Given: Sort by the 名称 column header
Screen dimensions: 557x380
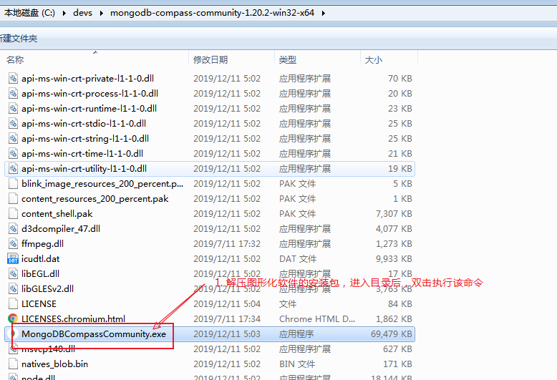Looking at the screenshot, I should [96, 59].
